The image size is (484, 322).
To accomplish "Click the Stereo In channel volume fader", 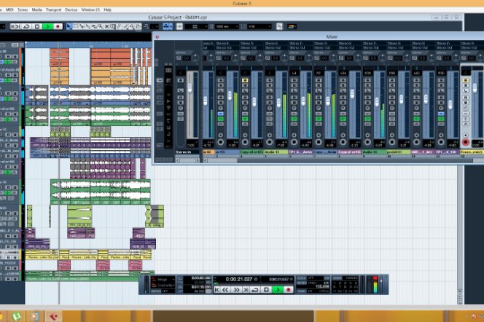I will (x=190, y=87).
